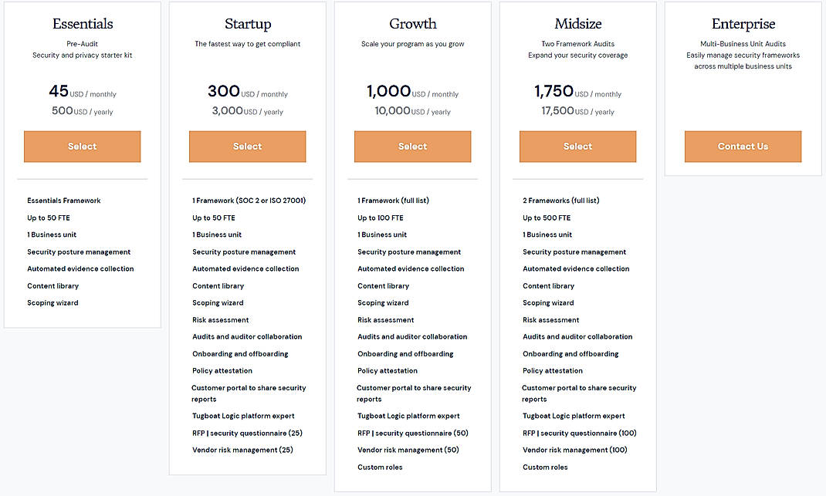
Task: Select the Growth plan
Action: click(412, 147)
